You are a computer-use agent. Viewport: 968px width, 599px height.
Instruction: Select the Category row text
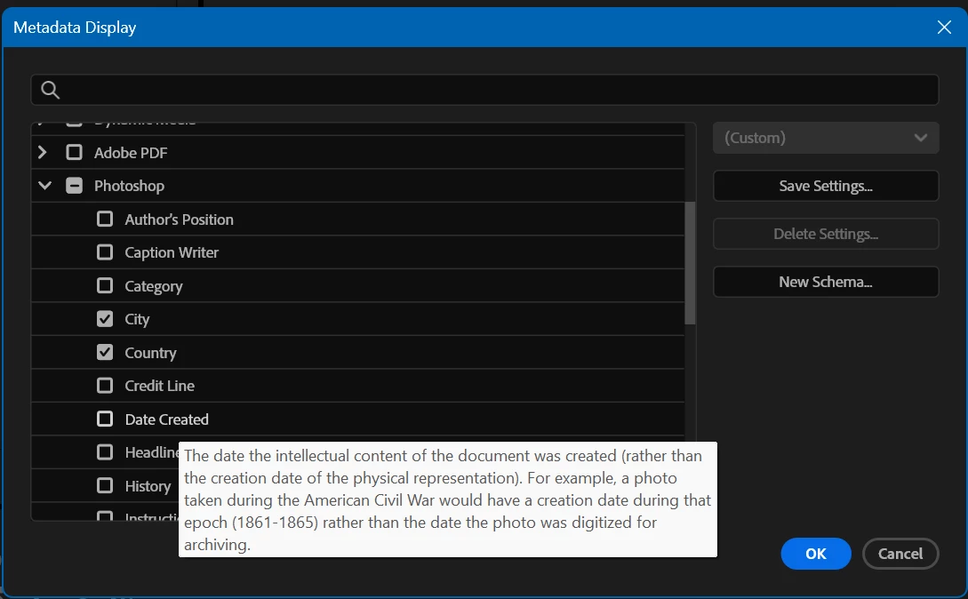tap(154, 286)
